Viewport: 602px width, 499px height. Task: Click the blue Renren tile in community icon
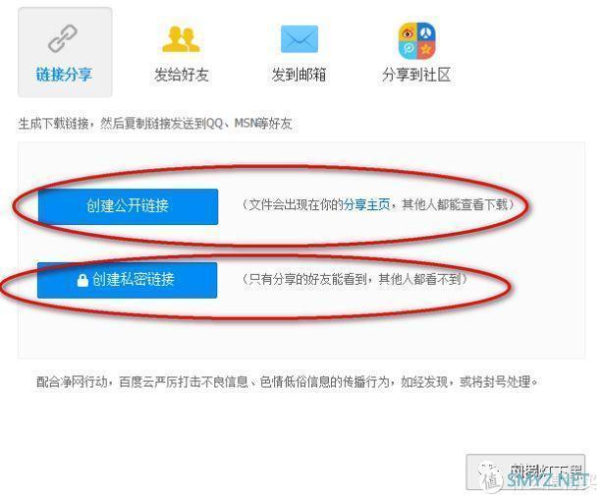(x=426, y=31)
